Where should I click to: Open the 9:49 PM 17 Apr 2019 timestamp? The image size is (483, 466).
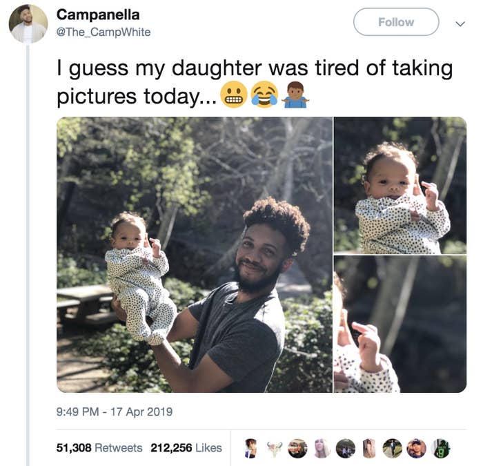point(115,411)
